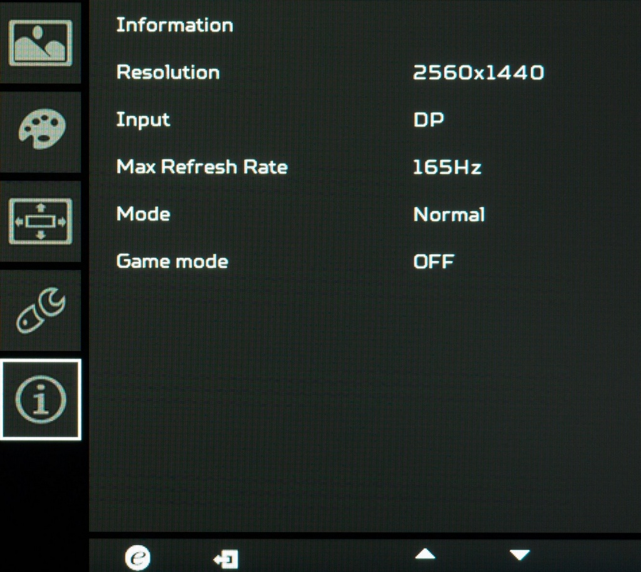Click the 2560x1440 resolution value
641x572 pixels.
click(478, 73)
